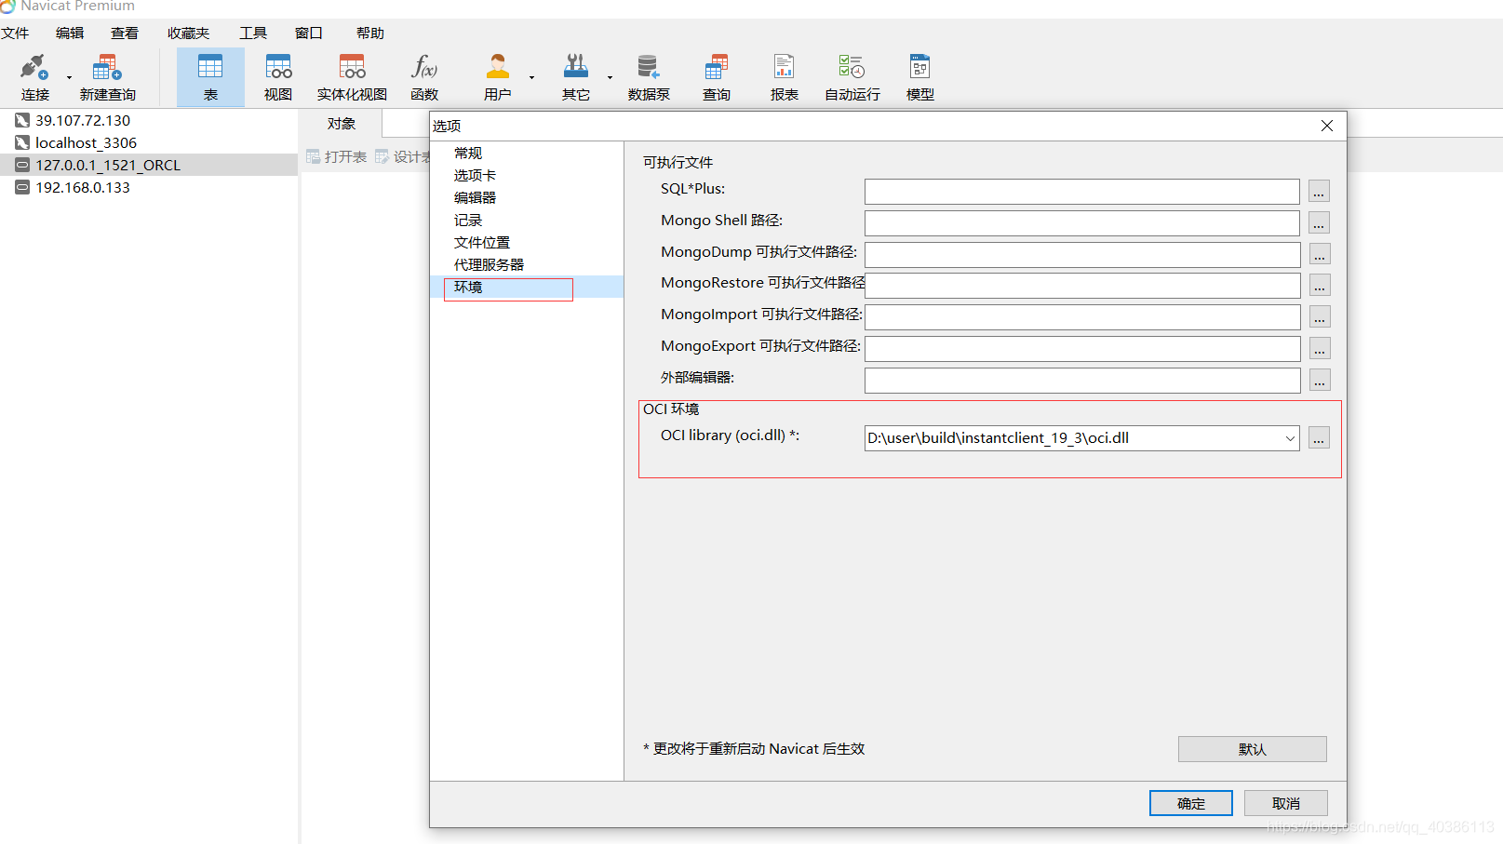The width and height of the screenshot is (1503, 844).
Task: Close the Options (选项) dialog
Action: coord(1327,126)
